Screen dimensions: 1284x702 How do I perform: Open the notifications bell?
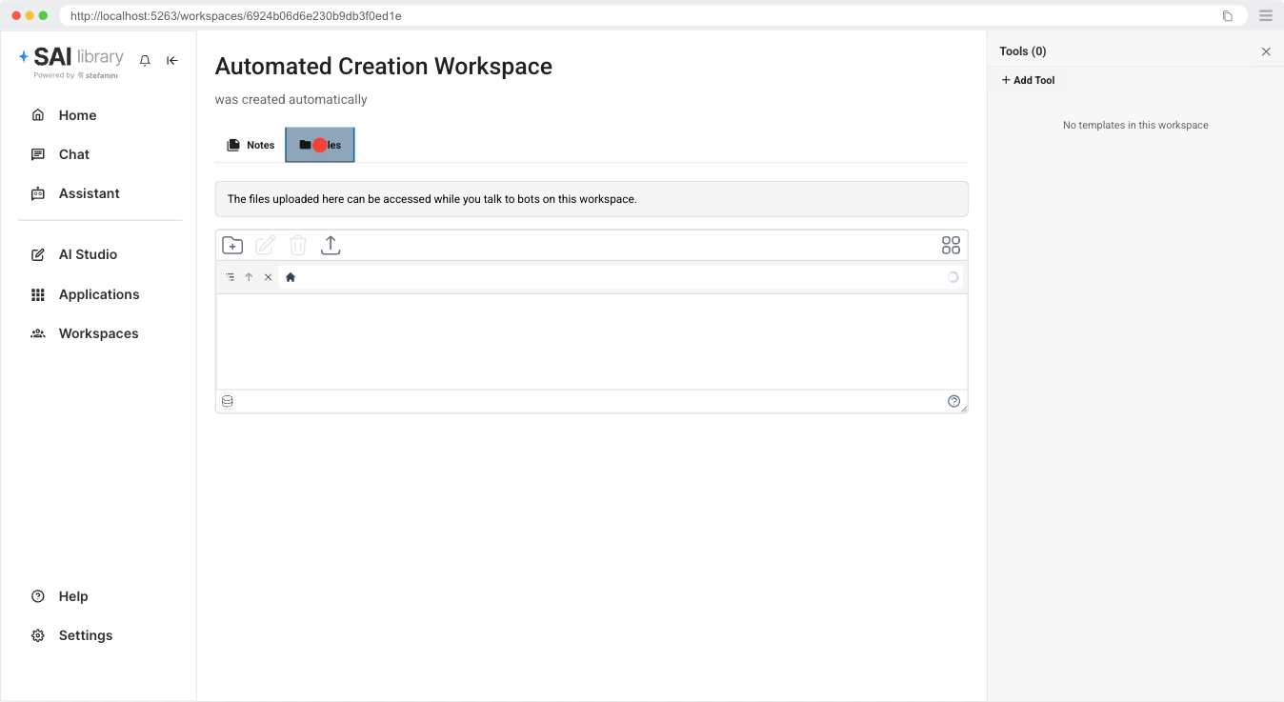[x=145, y=60]
